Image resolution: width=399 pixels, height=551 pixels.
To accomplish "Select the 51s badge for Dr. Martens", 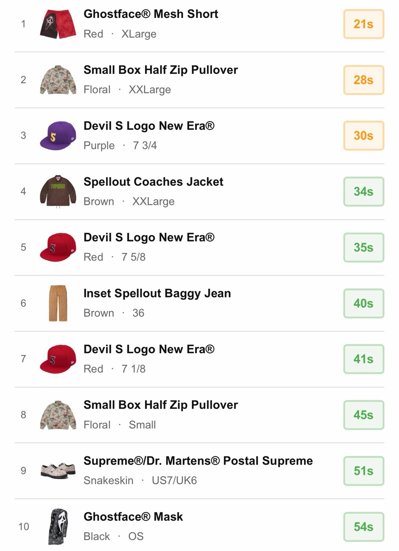I will pos(363,471).
